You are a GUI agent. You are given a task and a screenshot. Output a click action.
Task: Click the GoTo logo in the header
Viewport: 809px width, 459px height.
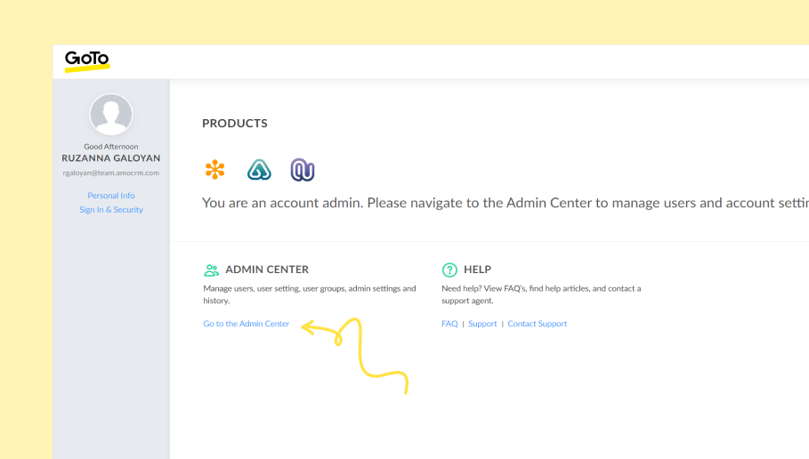click(86, 60)
